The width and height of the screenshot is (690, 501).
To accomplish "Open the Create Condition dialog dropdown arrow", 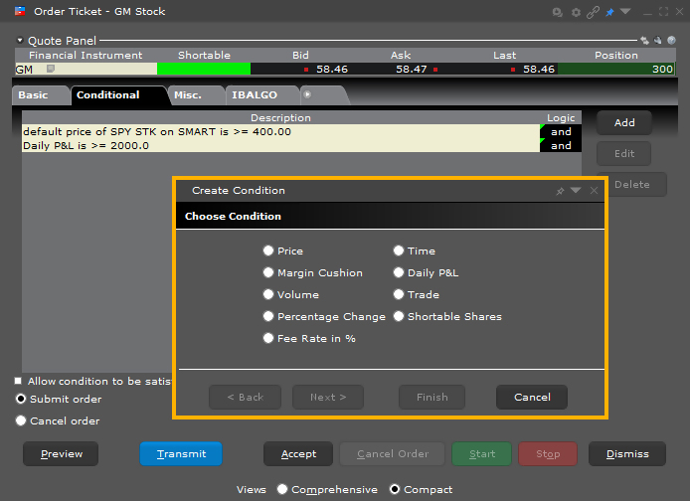I will (576, 191).
